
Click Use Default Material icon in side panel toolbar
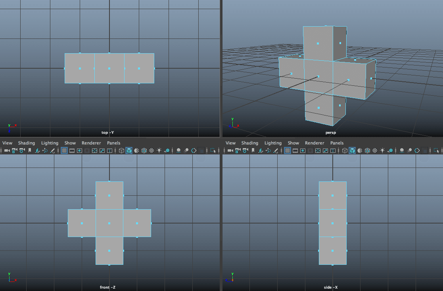point(360,150)
